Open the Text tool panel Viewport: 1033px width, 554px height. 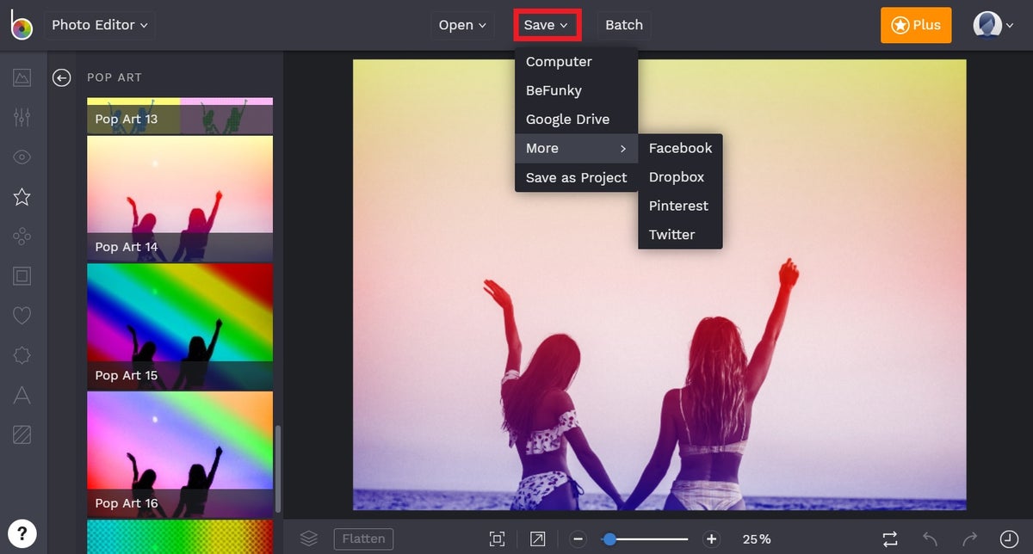coord(22,395)
